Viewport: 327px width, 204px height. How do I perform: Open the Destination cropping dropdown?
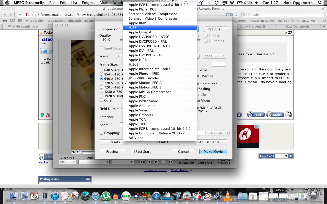pos(218,133)
